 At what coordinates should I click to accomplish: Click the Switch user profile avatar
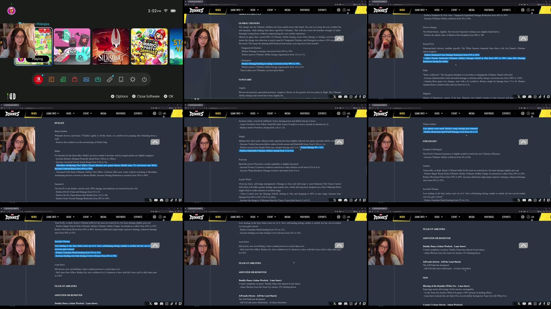pos(11,11)
